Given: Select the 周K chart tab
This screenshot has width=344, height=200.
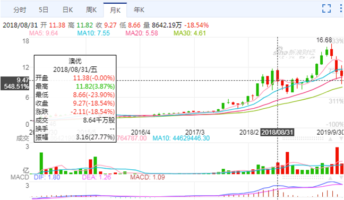Looking at the screenshot, I should (x=91, y=10).
